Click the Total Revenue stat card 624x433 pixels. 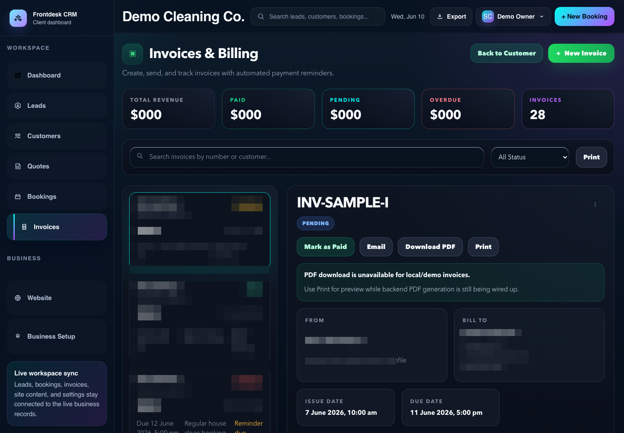coord(169,109)
